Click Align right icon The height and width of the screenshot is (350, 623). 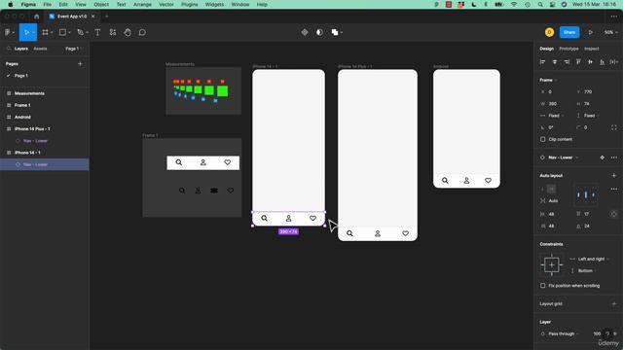pos(567,62)
